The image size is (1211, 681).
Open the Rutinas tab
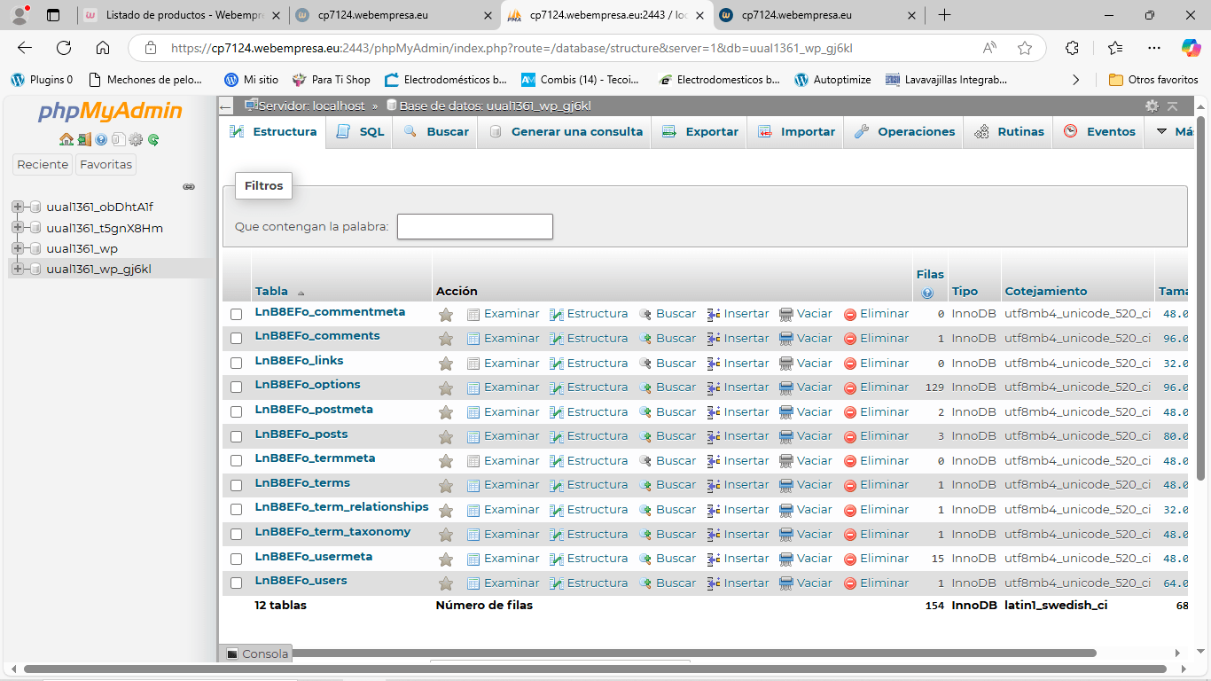pos(1009,131)
